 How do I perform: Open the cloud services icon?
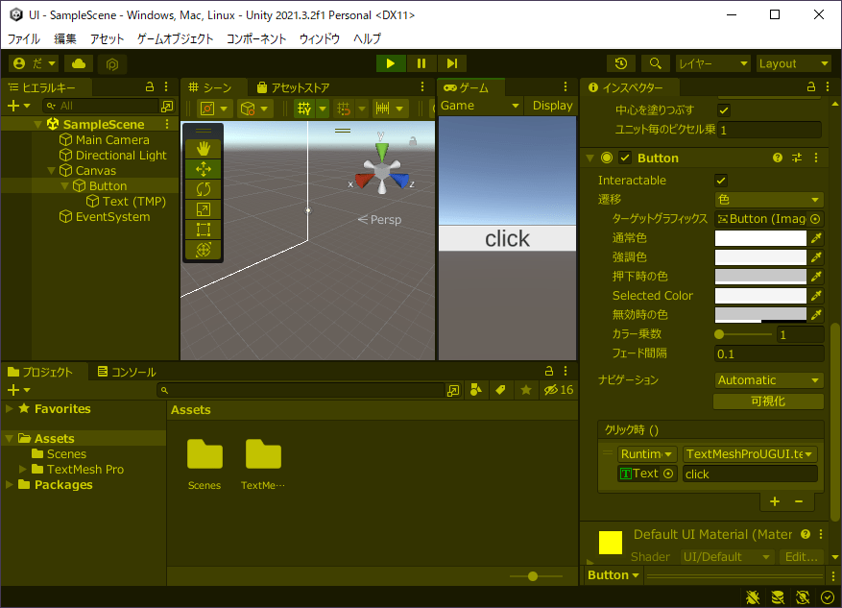coord(79,63)
